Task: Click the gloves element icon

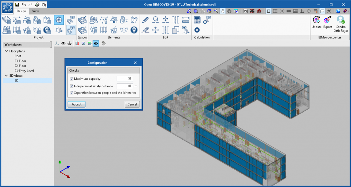Action: tap(134, 20)
